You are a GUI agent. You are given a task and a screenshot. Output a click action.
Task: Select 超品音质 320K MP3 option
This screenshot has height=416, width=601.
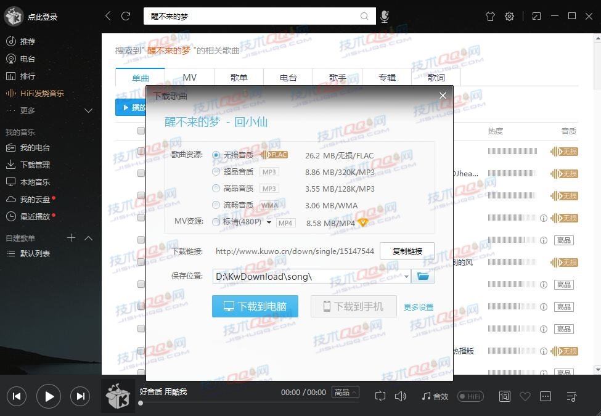click(216, 171)
